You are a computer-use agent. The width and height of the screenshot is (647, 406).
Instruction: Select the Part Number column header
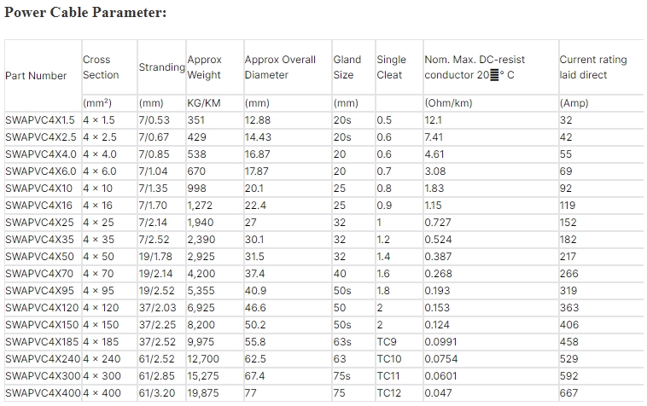click(x=36, y=76)
